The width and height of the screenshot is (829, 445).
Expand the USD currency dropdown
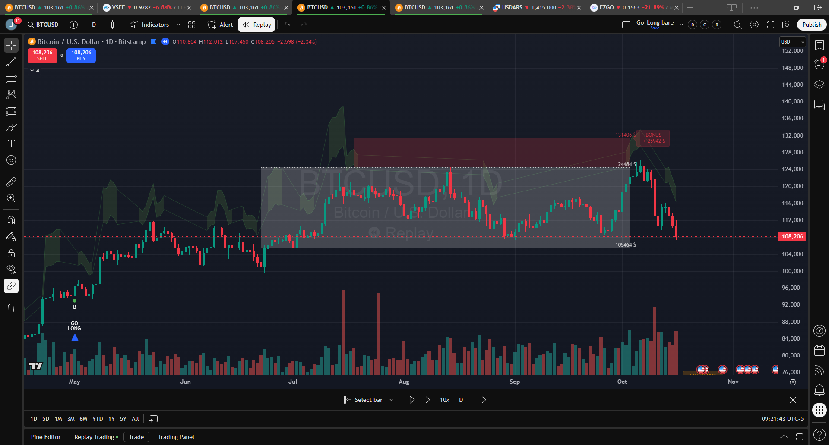point(792,42)
